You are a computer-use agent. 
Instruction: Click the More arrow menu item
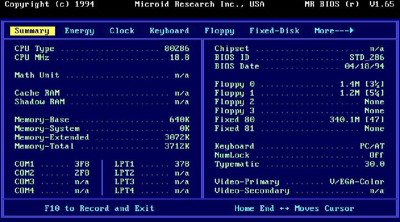click(x=334, y=30)
